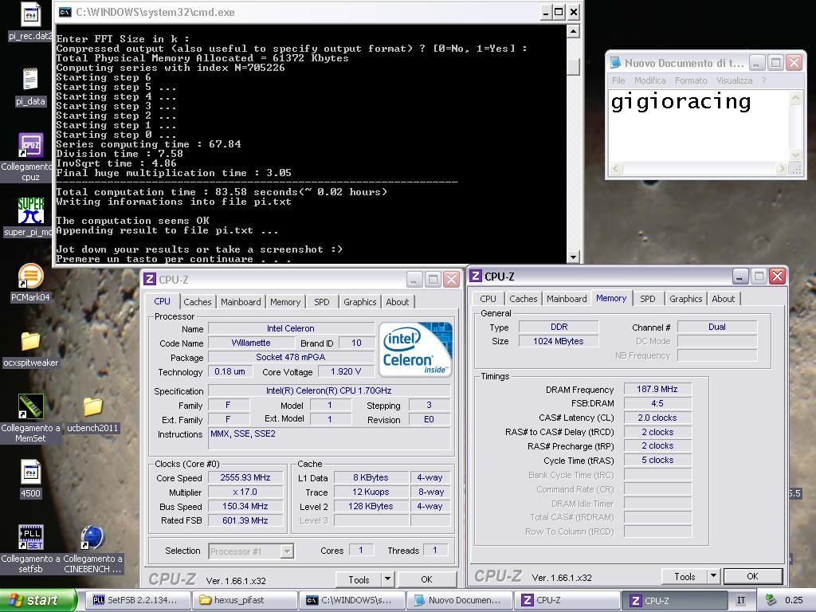Click the Tools button in left CPU-Z
This screenshot has width=816, height=612.
click(359, 579)
